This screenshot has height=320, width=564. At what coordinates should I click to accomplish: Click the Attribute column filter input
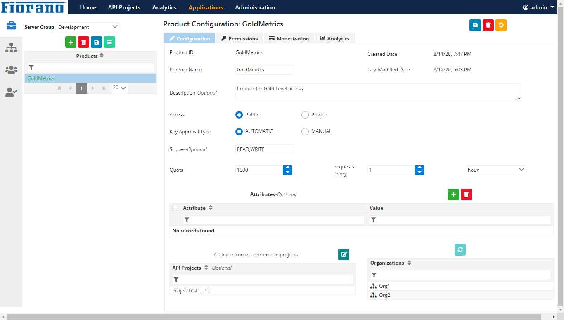pyautogui.click(x=274, y=220)
